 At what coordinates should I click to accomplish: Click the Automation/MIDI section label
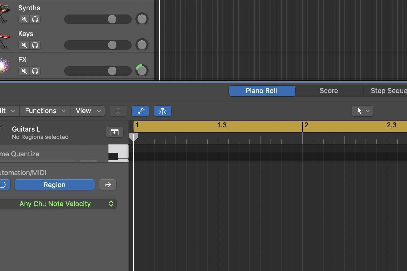click(23, 173)
